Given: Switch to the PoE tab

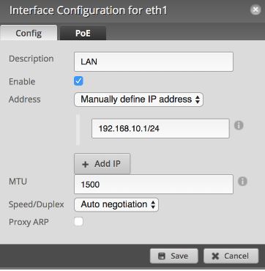Looking at the screenshot, I should click(x=83, y=33).
